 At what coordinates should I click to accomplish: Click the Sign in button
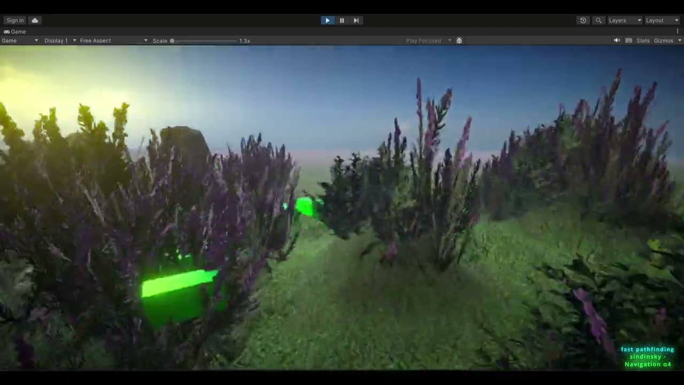(15, 20)
